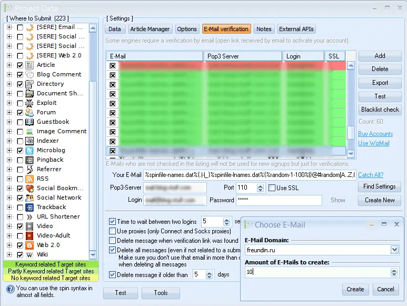
Task: Click the Web 2.0 Blogger icon
Action: [x=30, y=245]
